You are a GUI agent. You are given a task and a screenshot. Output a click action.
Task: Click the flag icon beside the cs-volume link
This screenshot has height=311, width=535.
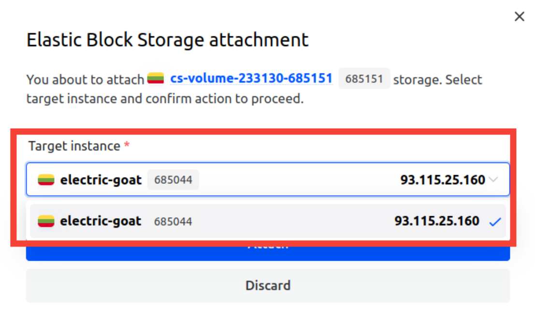(x=156, y=78)
